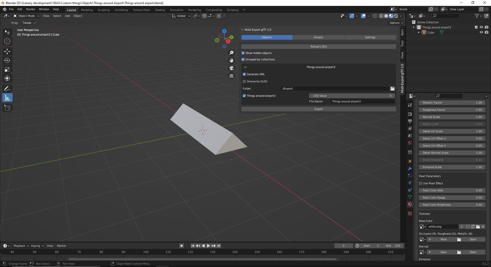Image resolution: width=491 pixels, height=267 pixels.
Task: Select the Add Cube tool
Action: point(7,108)
